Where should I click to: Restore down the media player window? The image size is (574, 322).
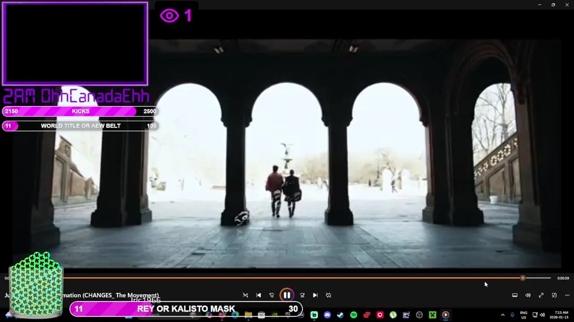click(553, 4)
